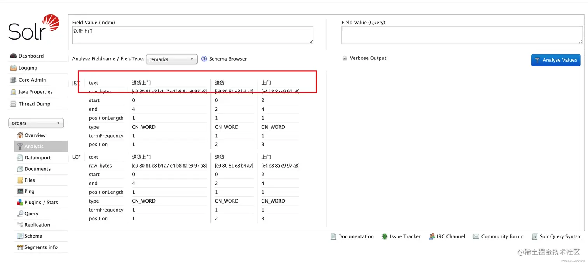Click the Community forum envelope icon
Image resolution: width=588 pixels, height=264 pixels.
click(476, 236)
